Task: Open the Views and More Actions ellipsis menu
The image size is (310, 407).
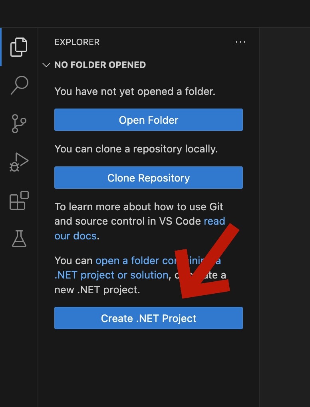Action: 240,42
